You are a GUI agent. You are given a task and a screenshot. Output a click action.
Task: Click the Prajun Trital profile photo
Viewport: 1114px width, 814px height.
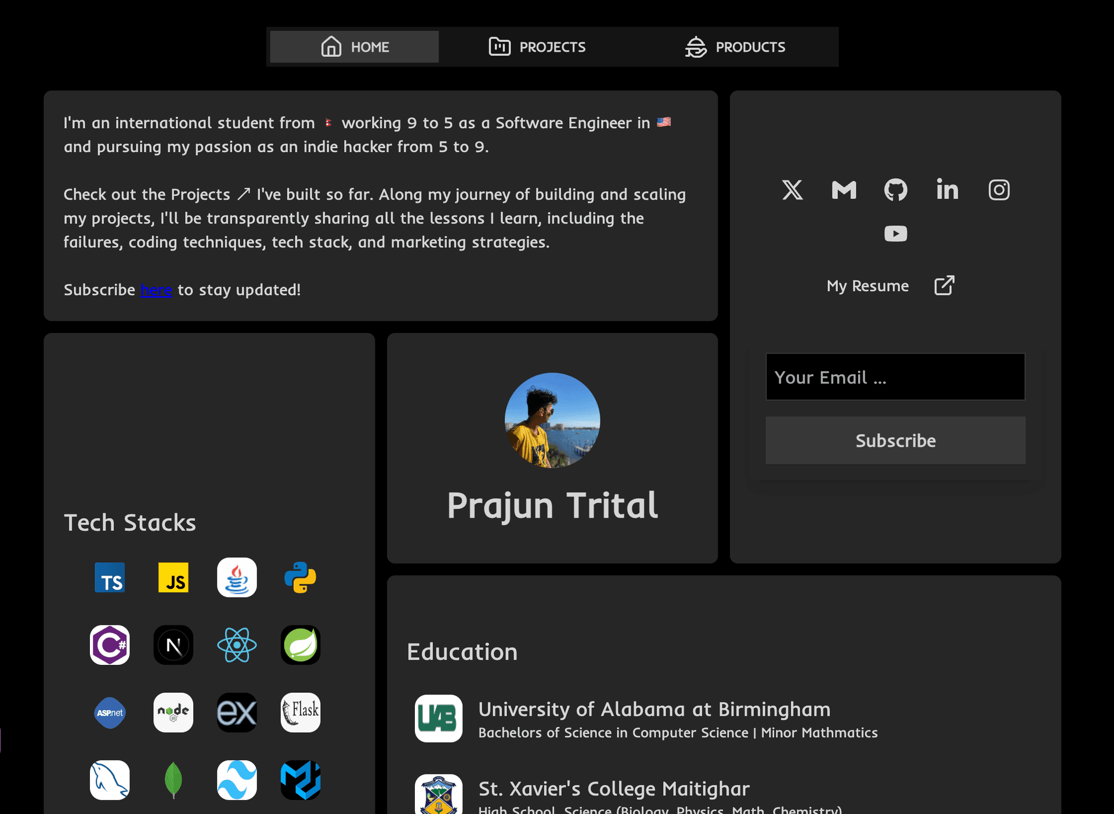[552, 420]
